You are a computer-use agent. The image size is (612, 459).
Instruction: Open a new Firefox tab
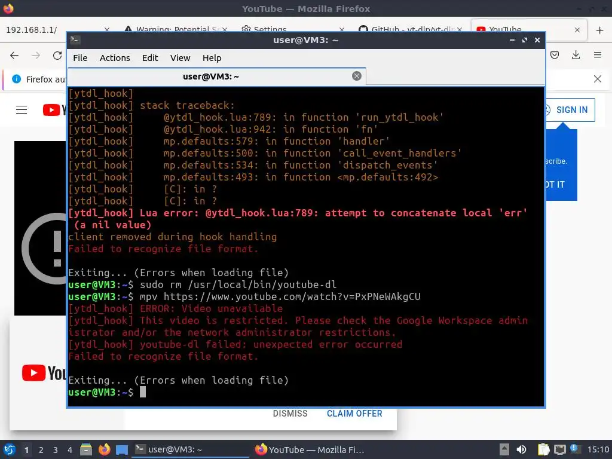[x=600, y=30]
